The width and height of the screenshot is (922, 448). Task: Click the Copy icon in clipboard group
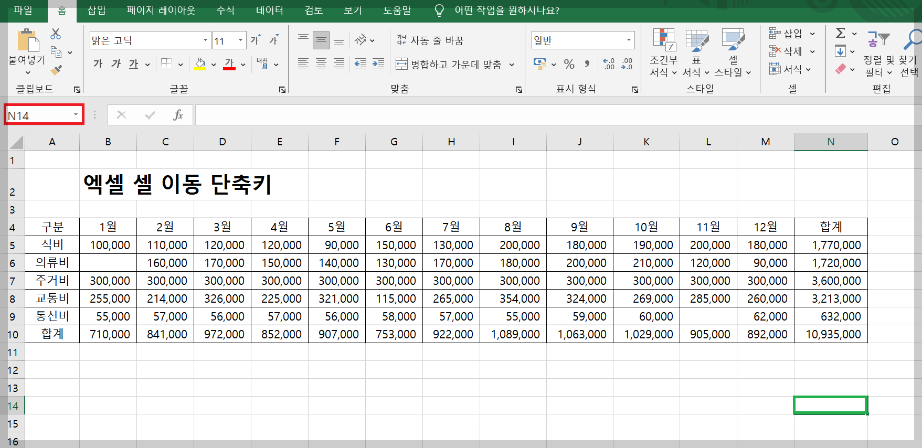(56, 52)
